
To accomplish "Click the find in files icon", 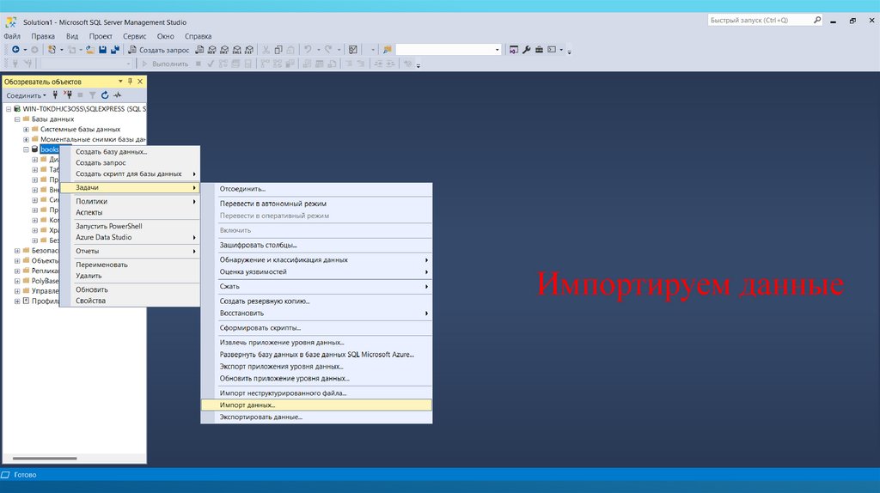I will 388,49.
